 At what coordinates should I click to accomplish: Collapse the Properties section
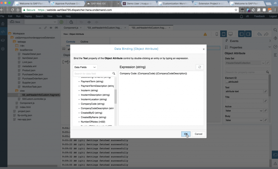coord(270,47)
